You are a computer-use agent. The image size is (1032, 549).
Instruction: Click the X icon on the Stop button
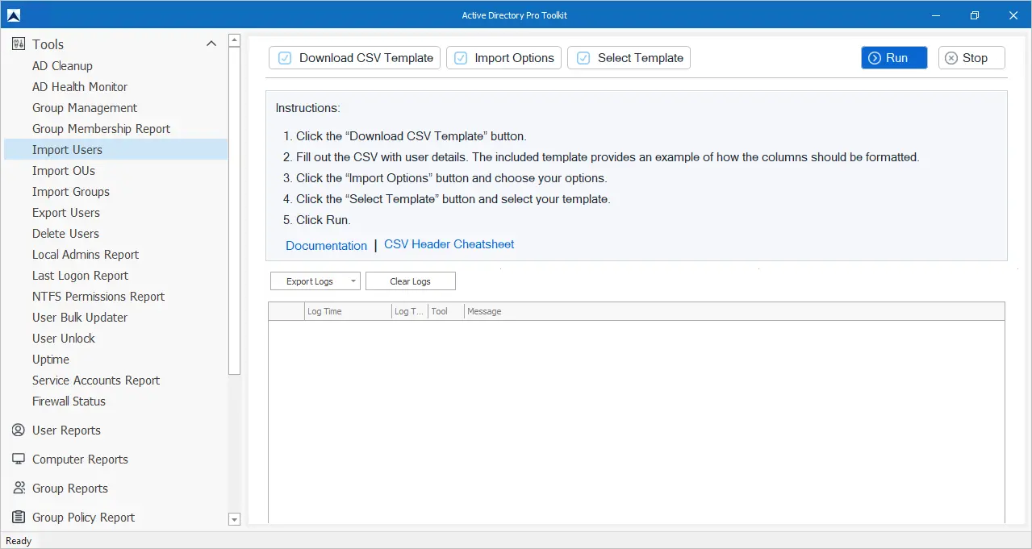951,58
